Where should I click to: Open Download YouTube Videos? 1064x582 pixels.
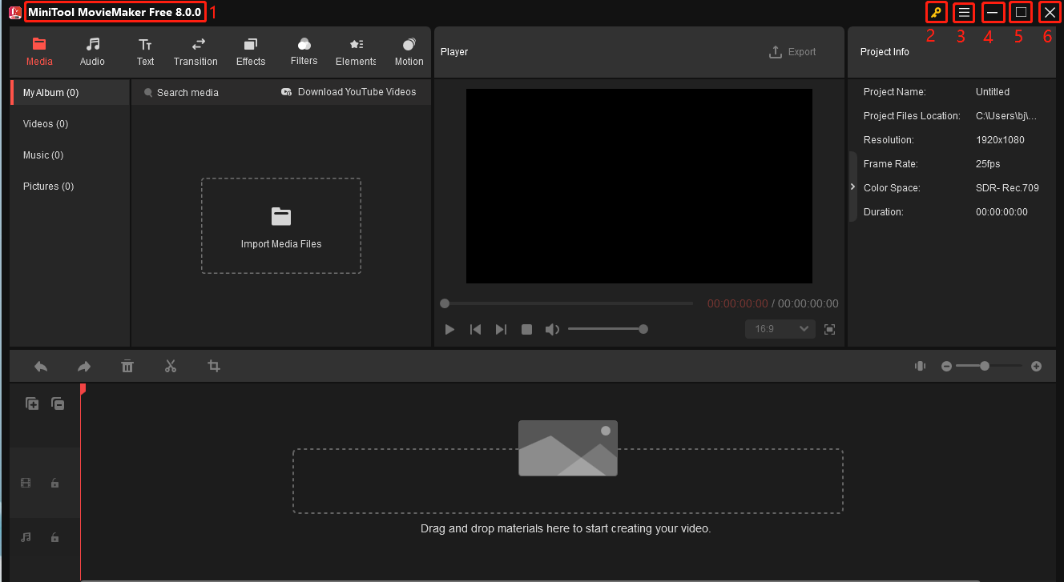click(x=349, y=92)
